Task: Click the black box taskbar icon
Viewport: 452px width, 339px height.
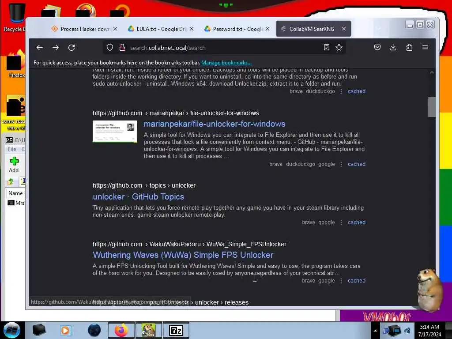Action: pyautogui.click(x=39, y=330)
